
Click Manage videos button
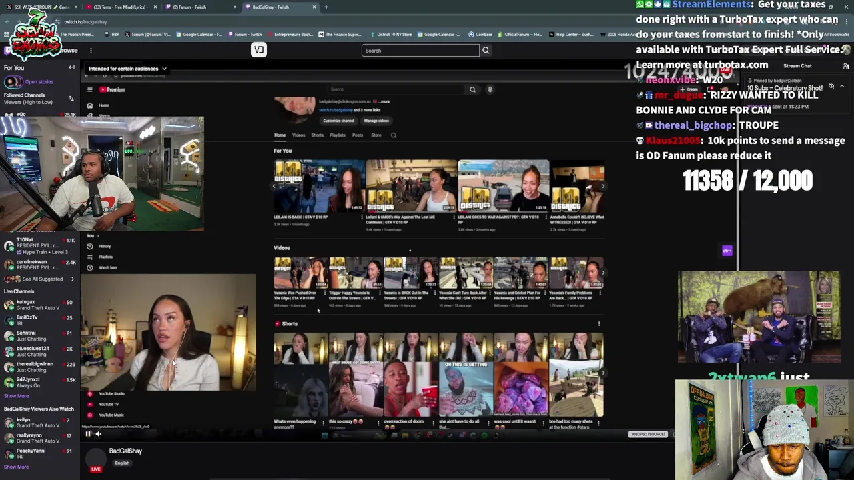(376, 121)
